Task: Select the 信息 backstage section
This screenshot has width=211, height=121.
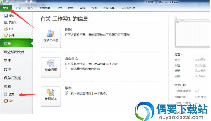Action: pyautogui.click(x=16, y=43)
